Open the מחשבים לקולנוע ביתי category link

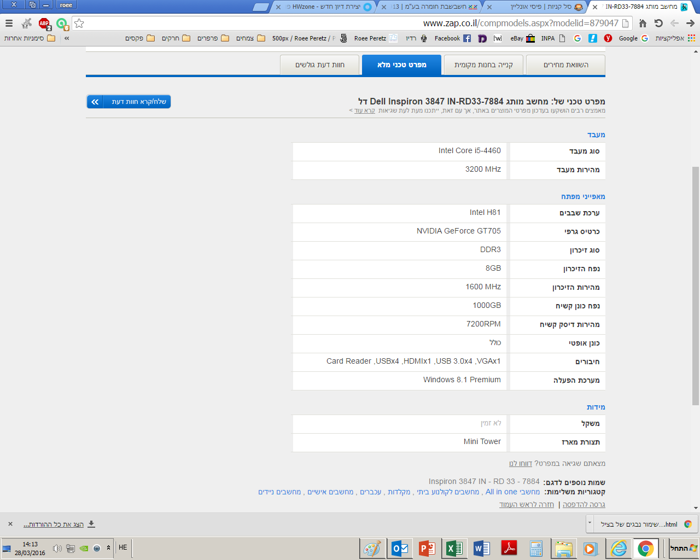pos(448,492)
